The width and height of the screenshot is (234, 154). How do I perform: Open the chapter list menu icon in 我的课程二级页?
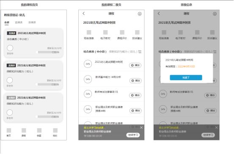coord(140,52)
